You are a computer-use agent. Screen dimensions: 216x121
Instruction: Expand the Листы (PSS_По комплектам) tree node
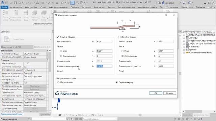click(184, 44)
